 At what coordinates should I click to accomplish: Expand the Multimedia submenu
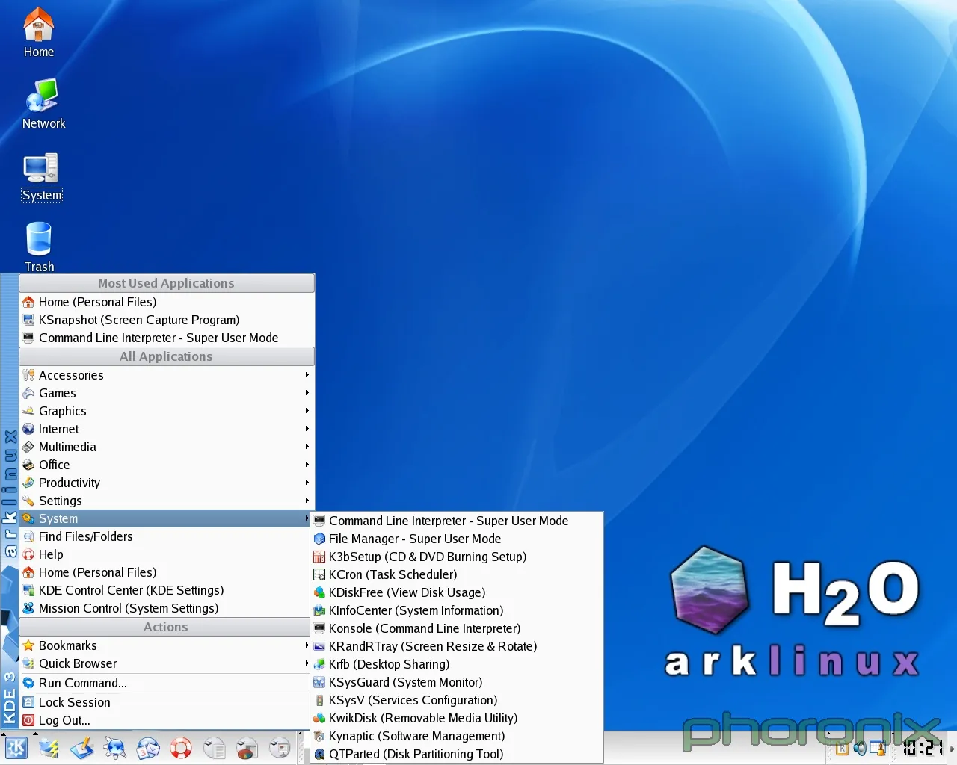click(x=167, y=447)
